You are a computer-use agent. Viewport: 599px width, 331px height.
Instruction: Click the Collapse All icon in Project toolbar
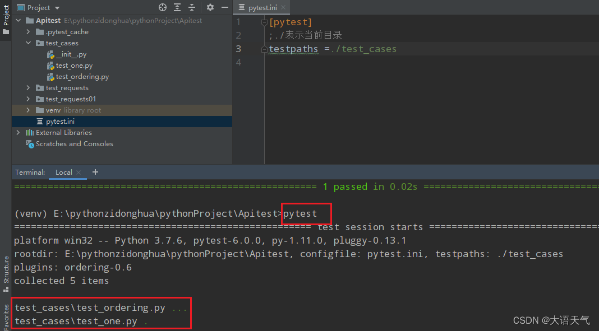pyautogui.click(x=192, y=7)
